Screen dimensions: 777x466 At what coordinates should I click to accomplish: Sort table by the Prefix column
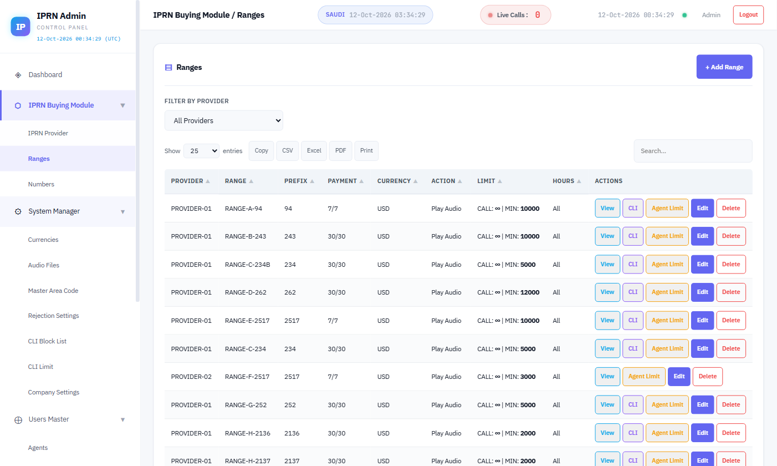click(x=299, y=181)
